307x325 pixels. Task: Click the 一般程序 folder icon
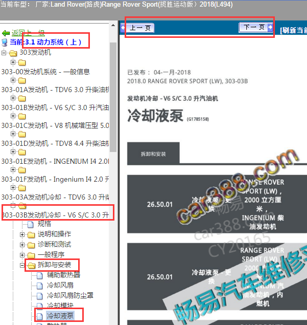tap(31, 255)
